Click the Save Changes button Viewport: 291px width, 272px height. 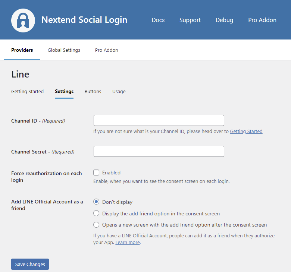click(30, 264)
